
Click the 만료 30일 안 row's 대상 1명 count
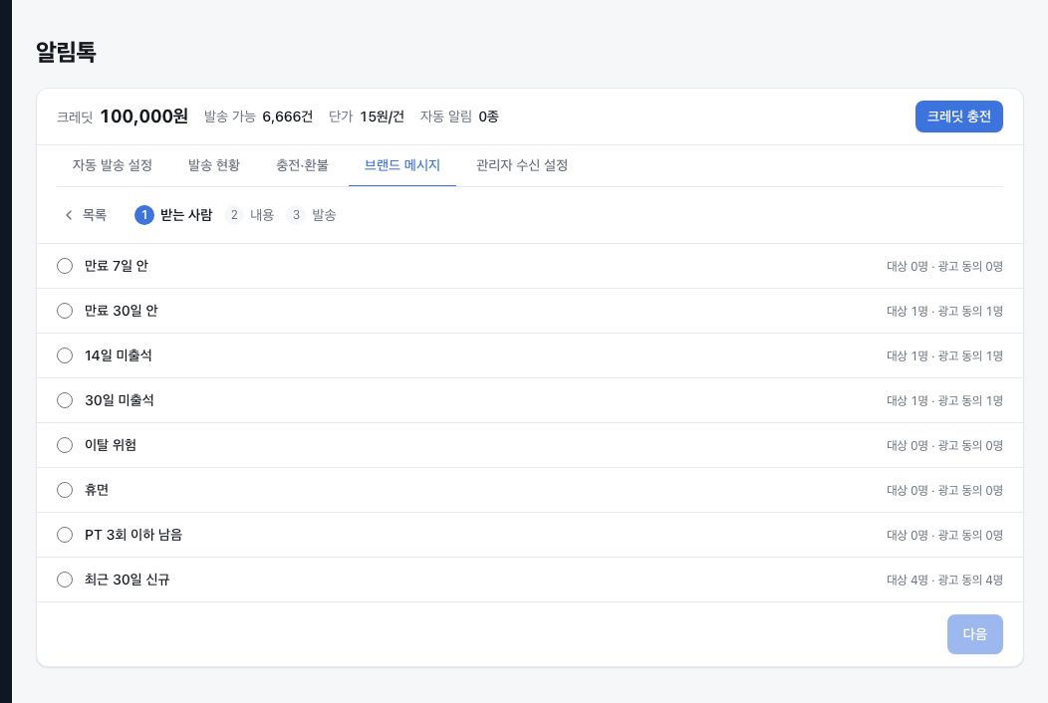click(x=907, y=312)
